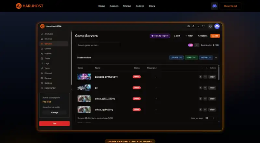Click the Tasks sidebar icon
Image resolution: width=260 pixels, height=143 pixels.
coord(42,58)
